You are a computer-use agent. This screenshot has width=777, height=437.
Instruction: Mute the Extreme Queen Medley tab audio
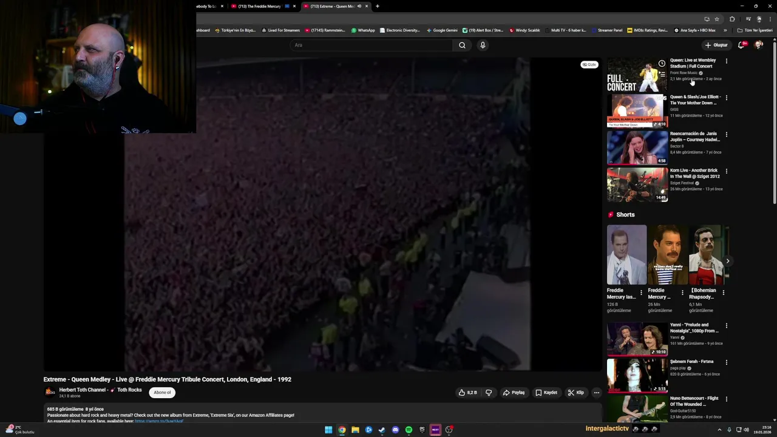coord(359,6)
